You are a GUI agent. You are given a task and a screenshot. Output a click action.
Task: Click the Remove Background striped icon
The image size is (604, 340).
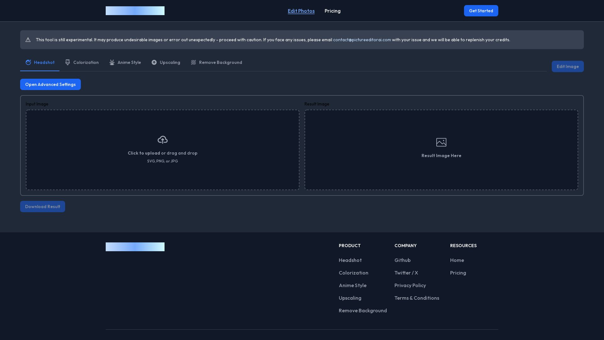click(x=193, y=62)
